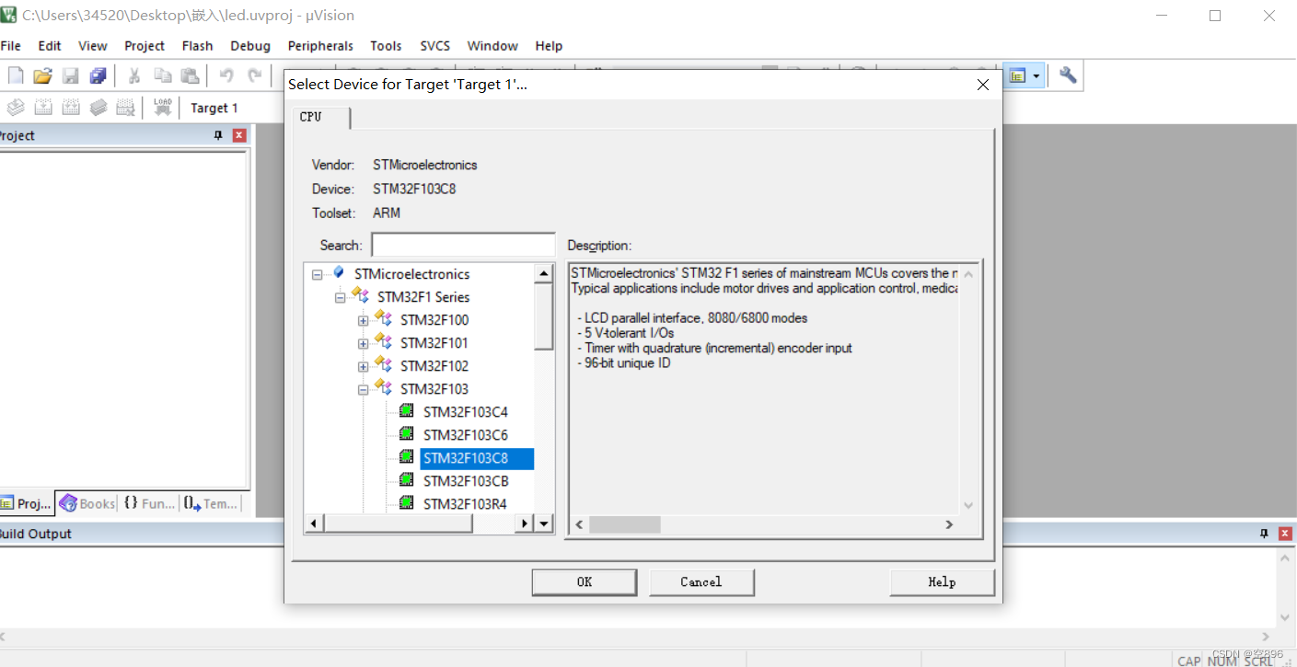This screenshot has height=667, width=1297.
Task: Click the Redo arrow icon
Action: click(255, 75)
